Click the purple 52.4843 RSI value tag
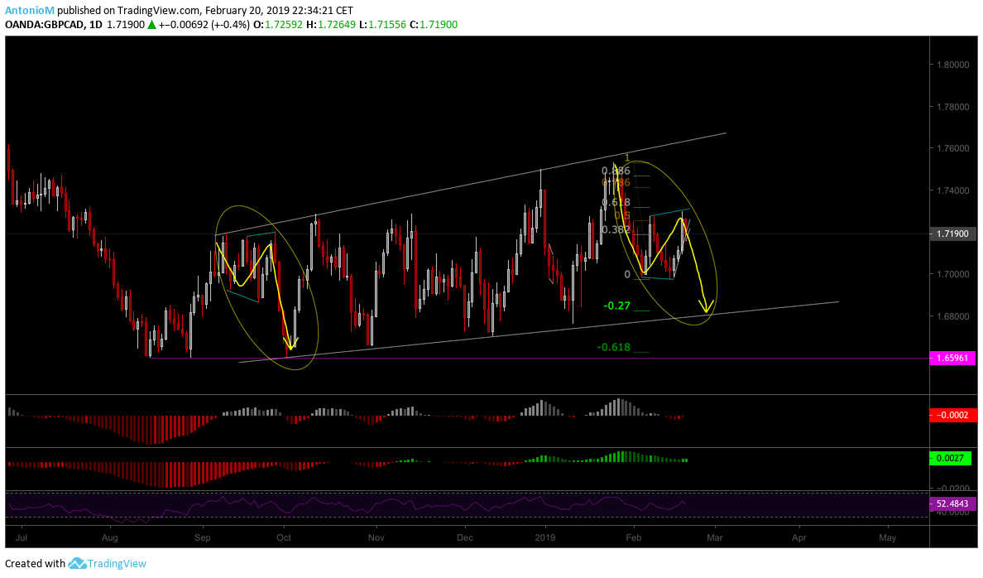 [952, 504]
